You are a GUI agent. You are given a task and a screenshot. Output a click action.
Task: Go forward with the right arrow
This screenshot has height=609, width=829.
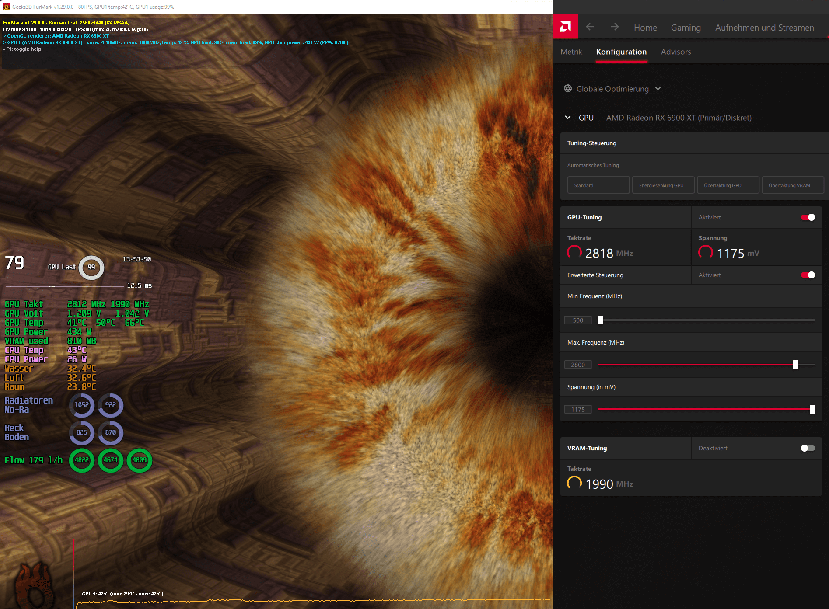[615, 27]
